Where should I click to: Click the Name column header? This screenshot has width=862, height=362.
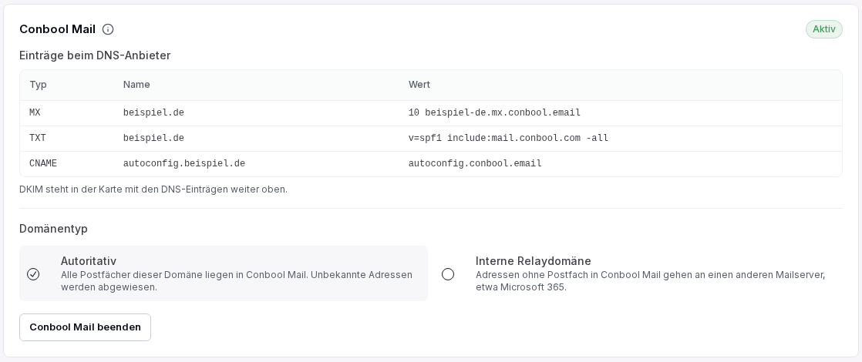coord(136,85)
